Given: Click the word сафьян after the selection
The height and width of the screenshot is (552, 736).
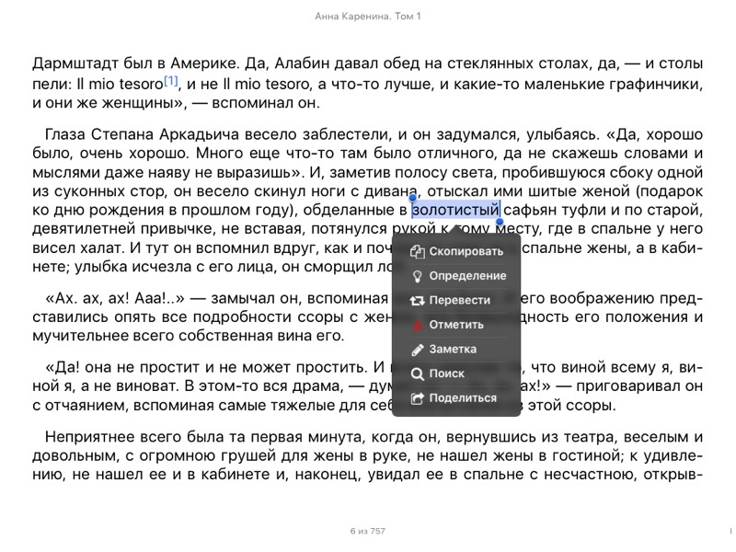Looking at the screenshot, I should [530, 210].
